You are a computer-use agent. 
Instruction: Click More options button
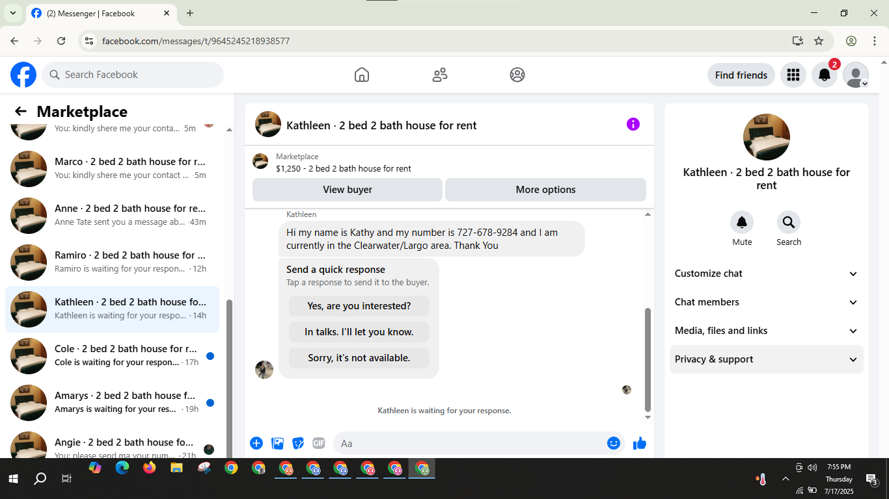(x=545, y=190)
